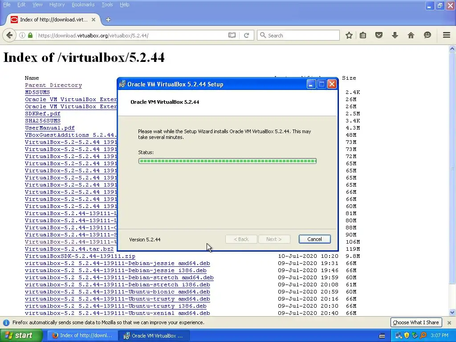Open the Windows start menu
Screen dimensions: 456x342
point(21,336)
